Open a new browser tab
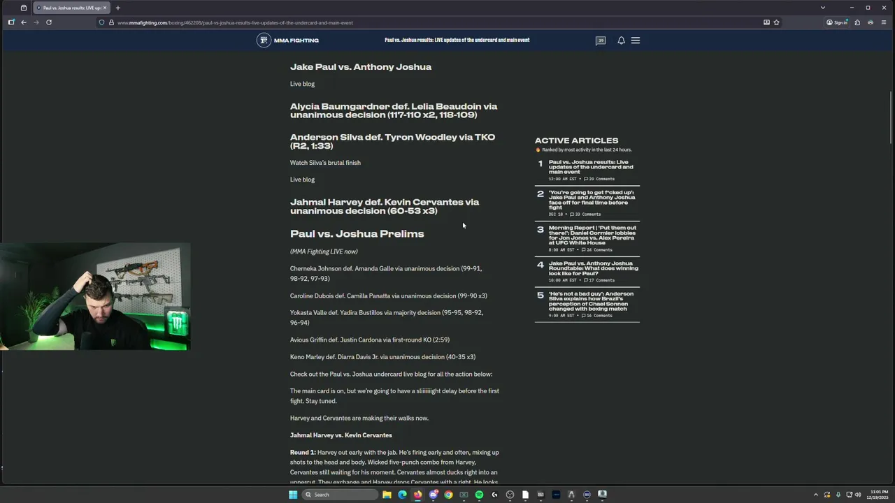 (x=117, y=8)
